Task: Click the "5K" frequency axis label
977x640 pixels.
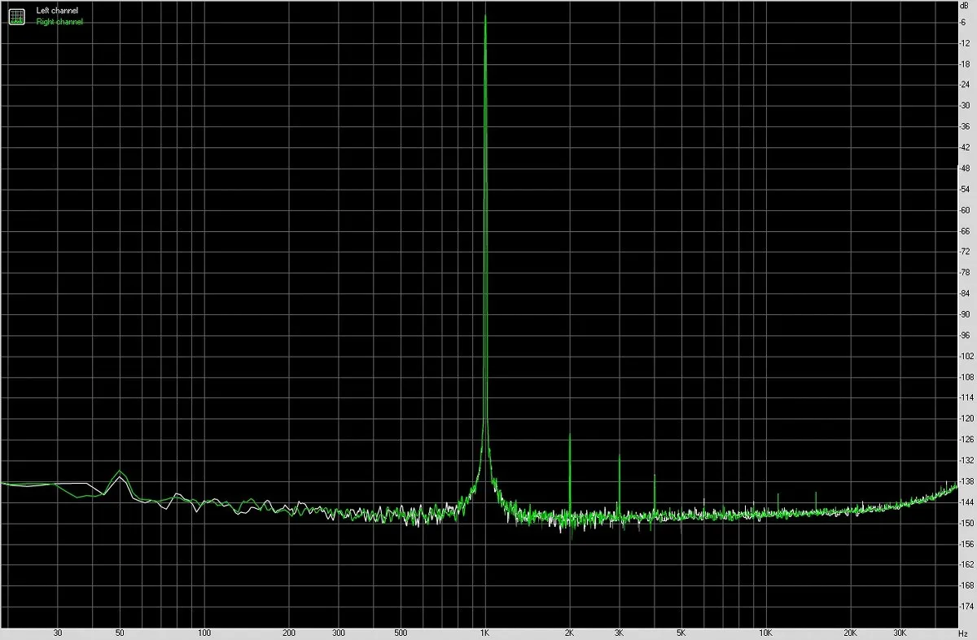Action: 681,632
